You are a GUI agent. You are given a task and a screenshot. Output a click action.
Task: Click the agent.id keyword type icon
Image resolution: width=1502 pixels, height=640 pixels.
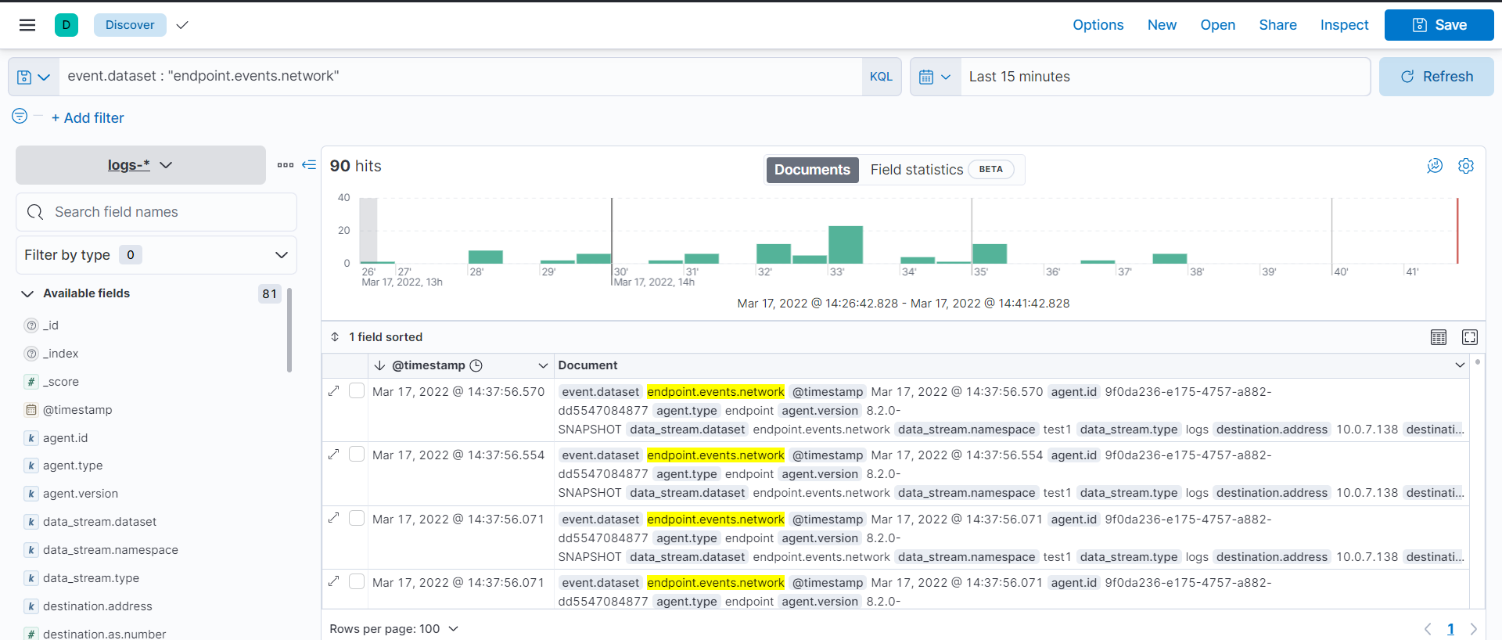pyautogui.click(x=31, y=438)
